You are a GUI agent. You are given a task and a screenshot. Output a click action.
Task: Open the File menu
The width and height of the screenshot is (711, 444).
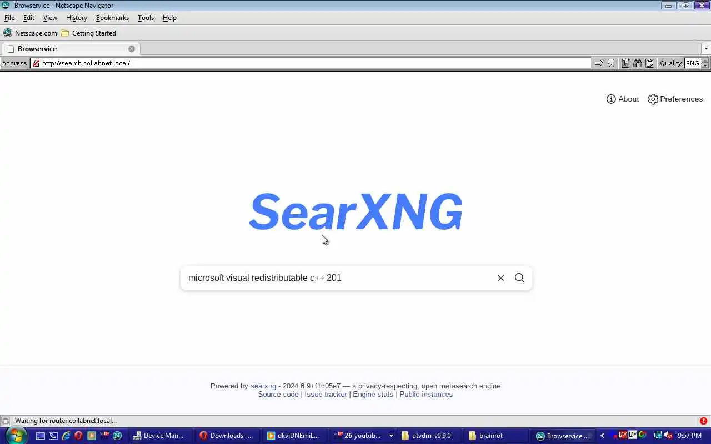pyautogui.click(x=9, y=18)
